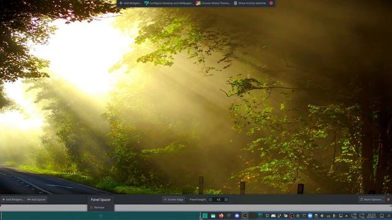Click the Screen Edge button
The width and height of the screenshot is (392, 220).
[173, 200]
